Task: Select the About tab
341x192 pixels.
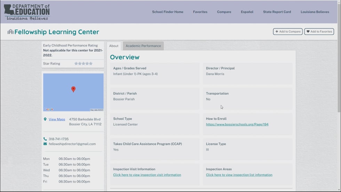Action: coord(114,46)
